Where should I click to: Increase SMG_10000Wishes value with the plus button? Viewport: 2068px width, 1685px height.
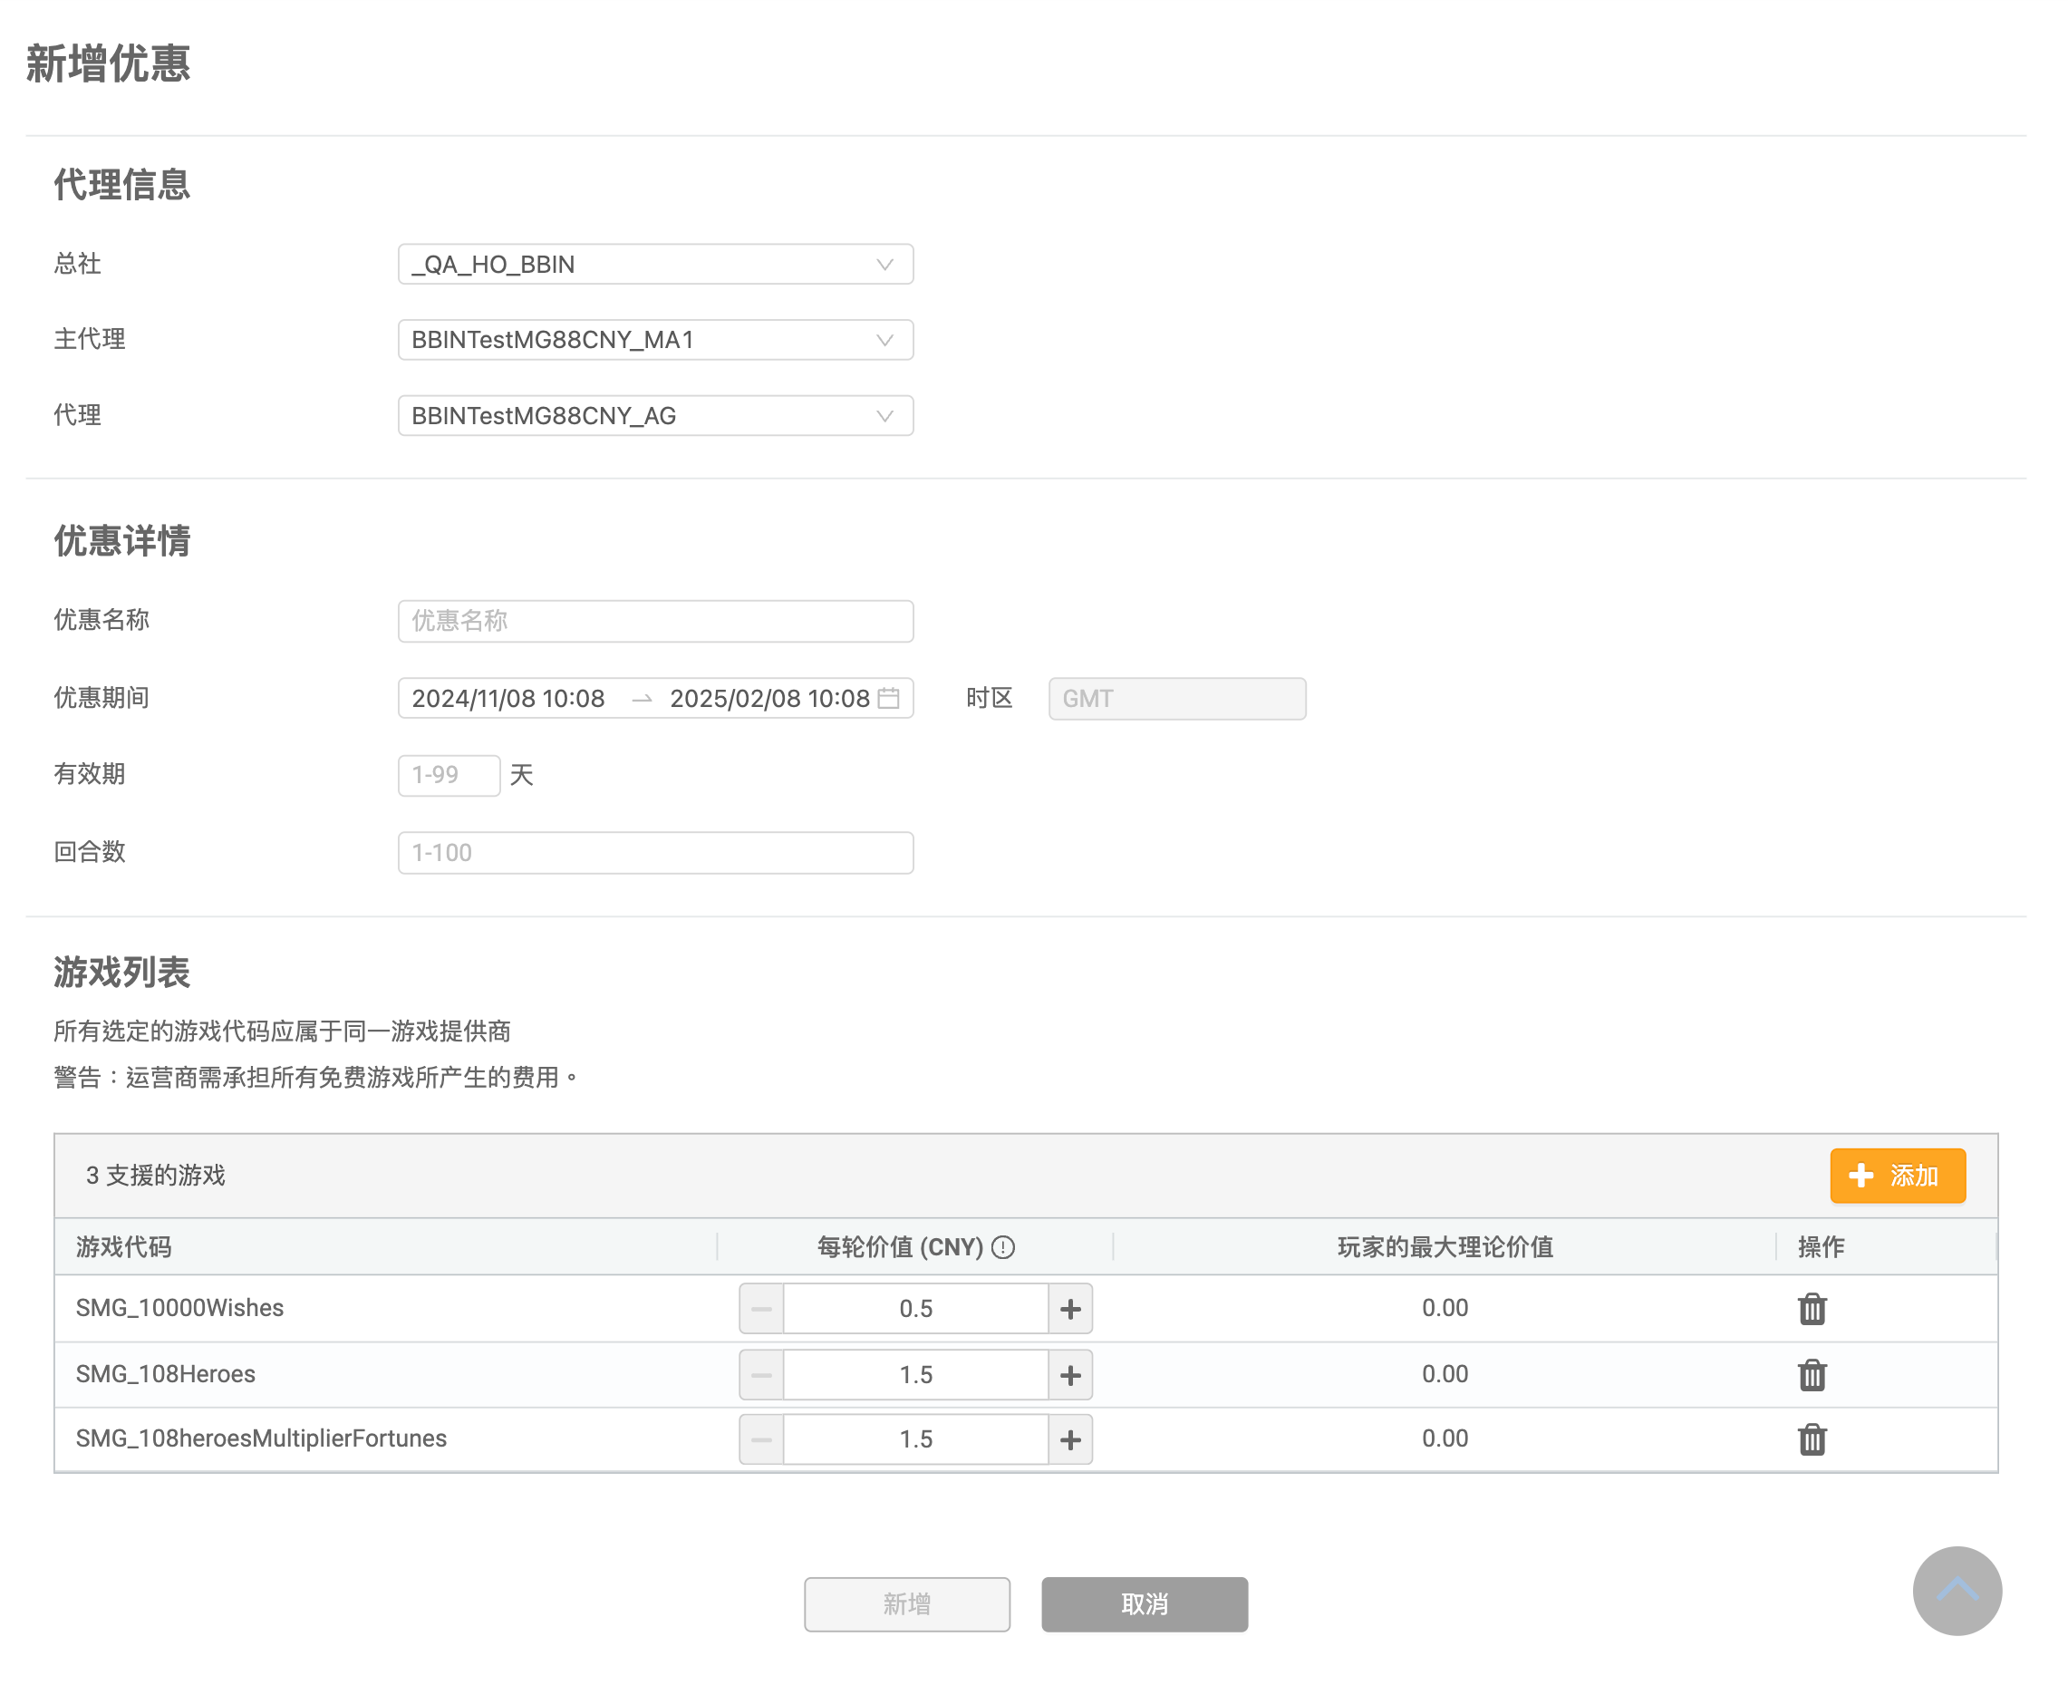(1070, 1309)
